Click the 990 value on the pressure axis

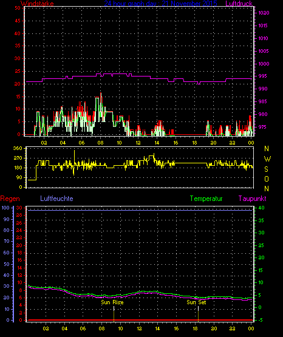(x=263, y=89)
